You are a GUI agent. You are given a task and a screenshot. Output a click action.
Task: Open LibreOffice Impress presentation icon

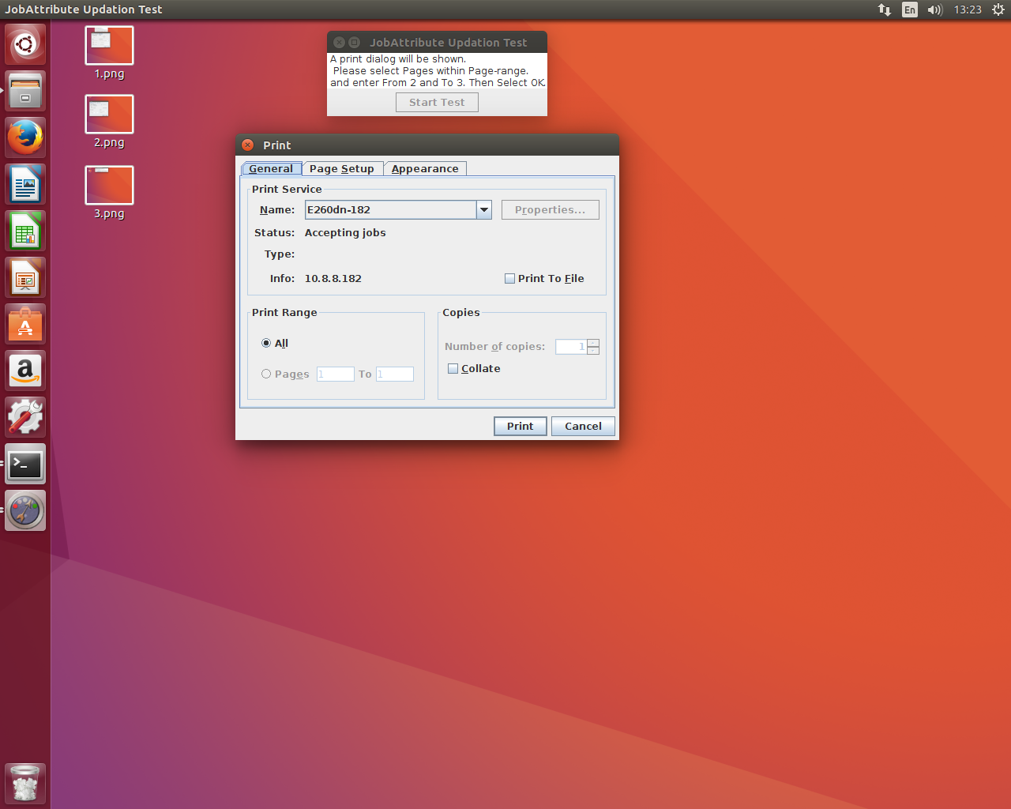pyautogui.click(x=25, y=278)
